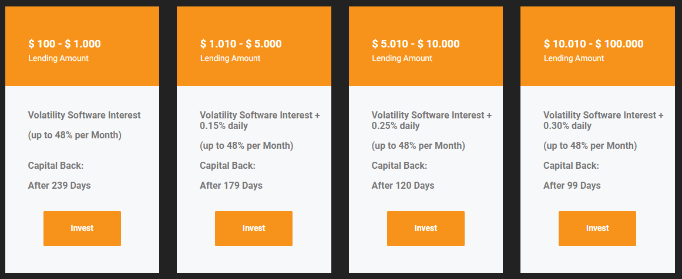Click the 0.15% daily interest description

point(260,121)
